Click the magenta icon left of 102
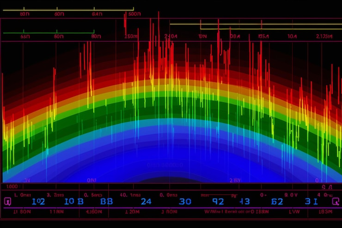Screen dimensions: 342x228 click(x=8, y=201)
